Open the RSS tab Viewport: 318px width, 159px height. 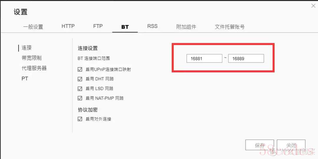point(152,26)
